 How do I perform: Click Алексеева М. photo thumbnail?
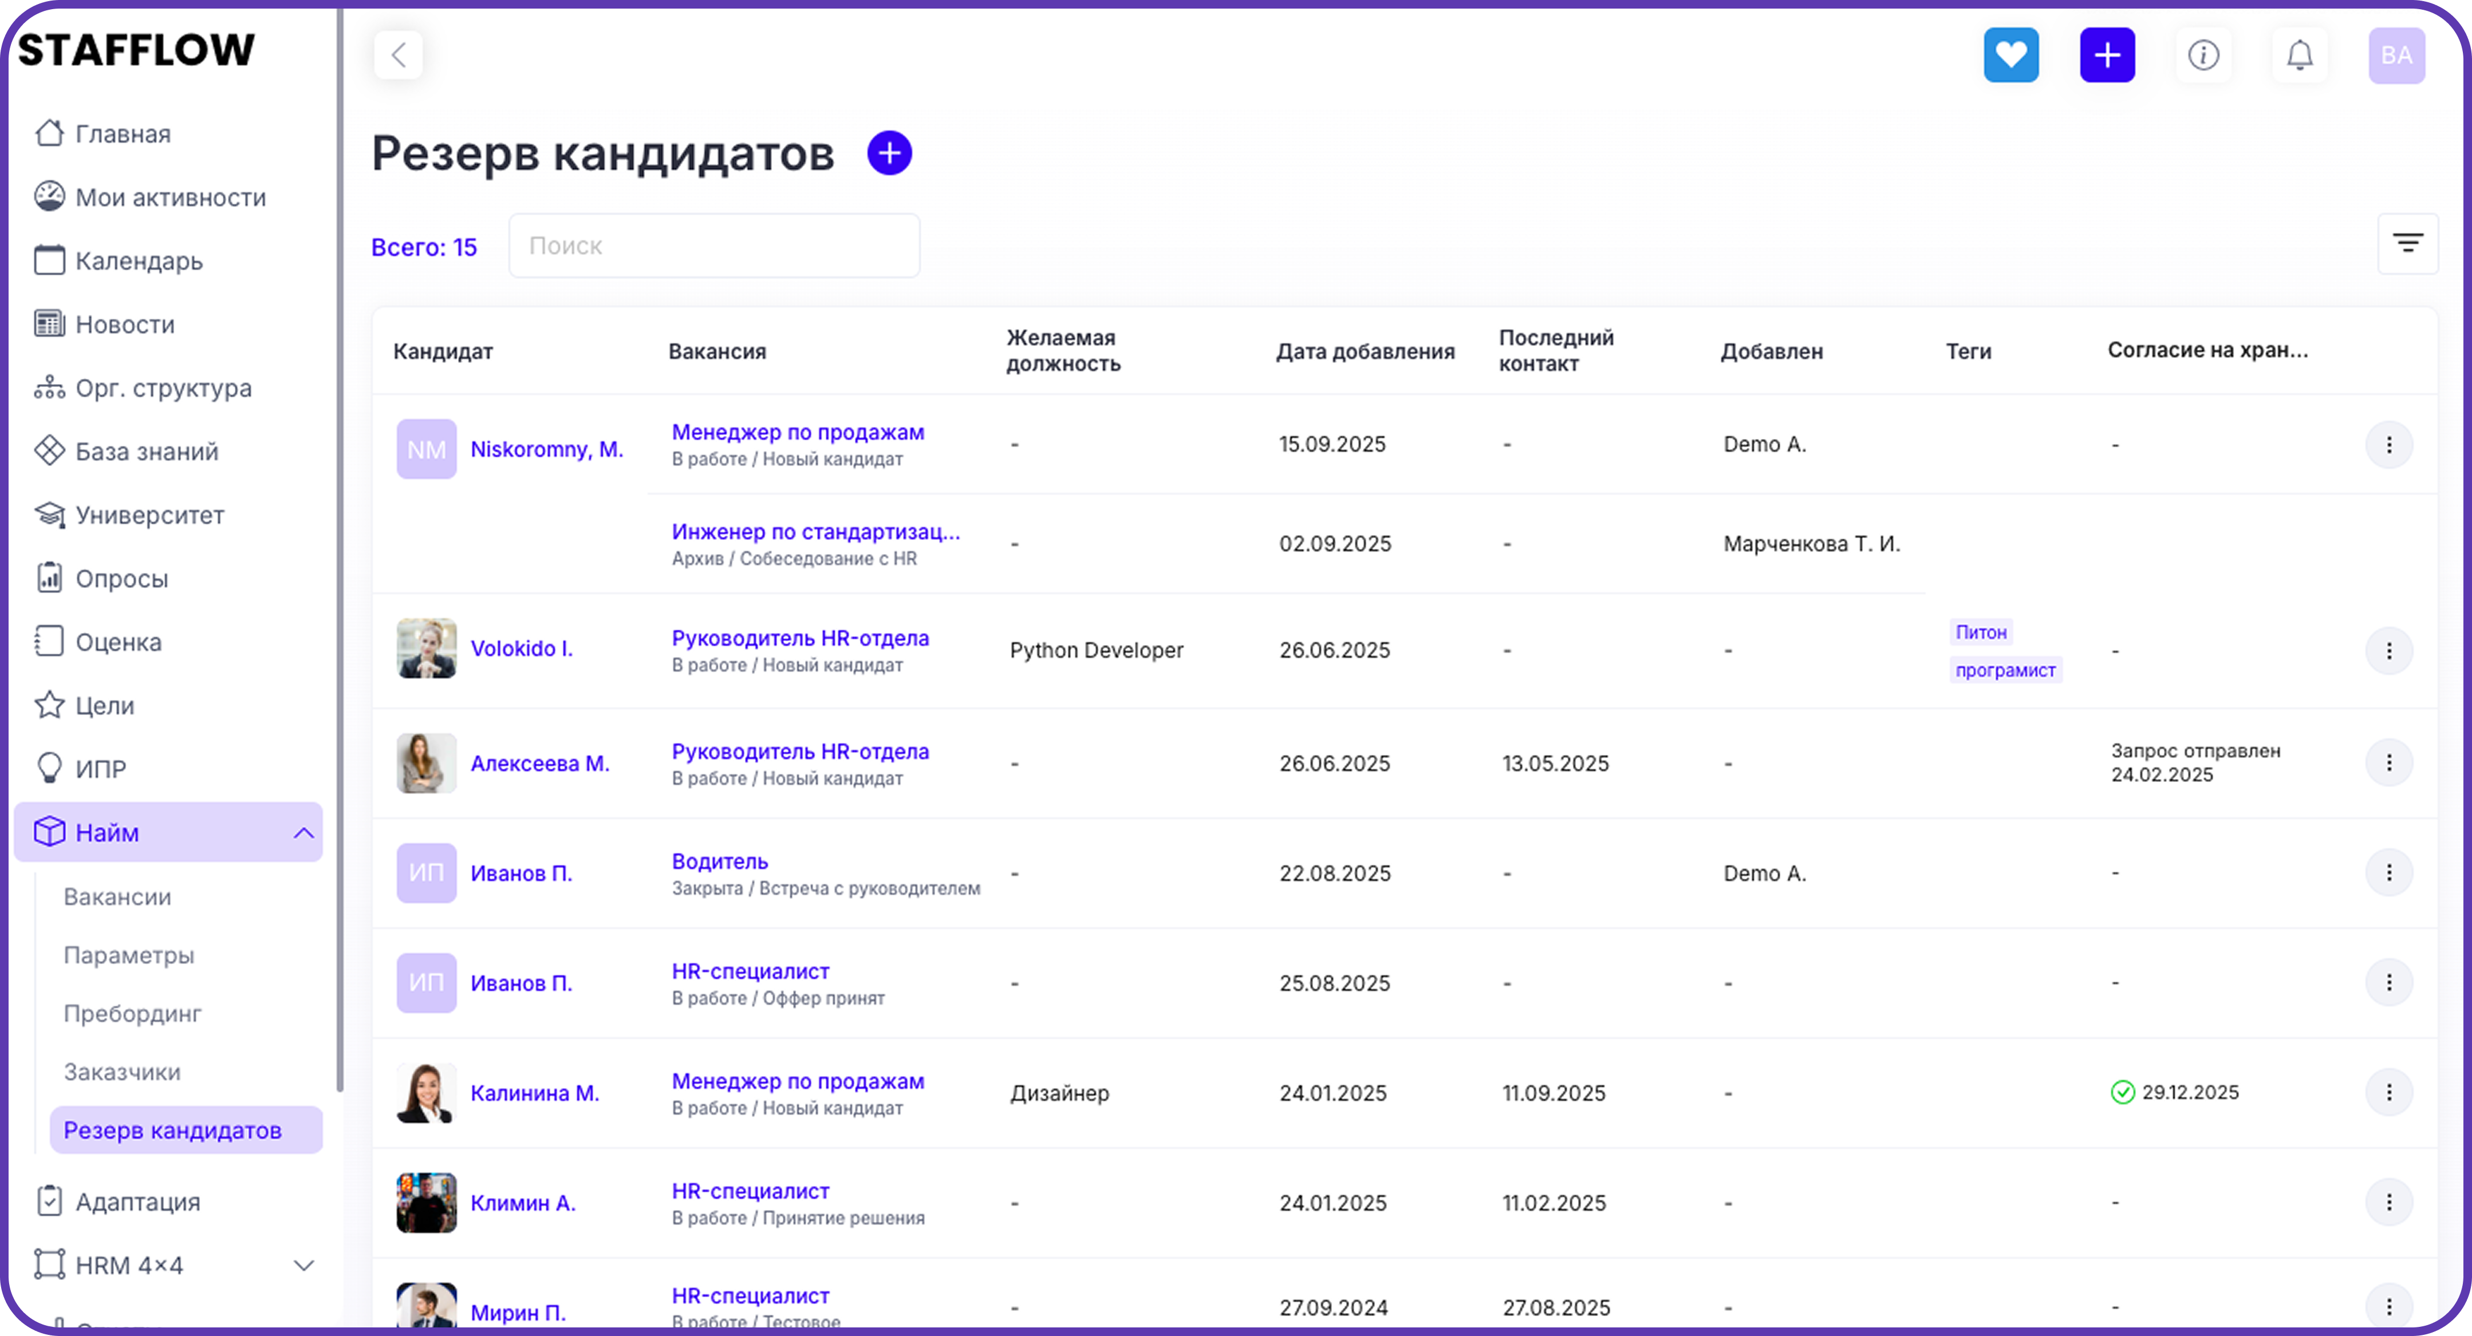[x=426, y=764]
